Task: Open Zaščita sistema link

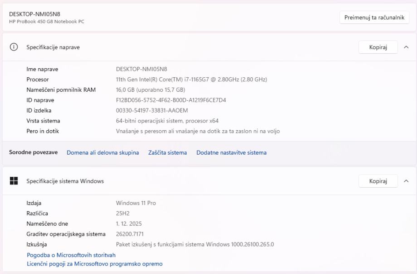Action: click(x=168, y=152)
